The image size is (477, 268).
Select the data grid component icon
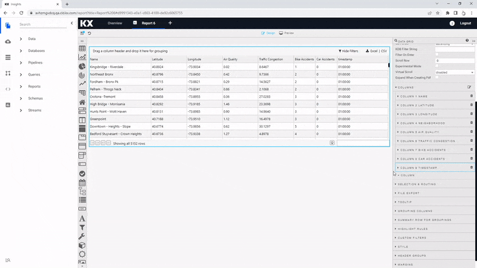pyautogui.click(x=82, y=48)
